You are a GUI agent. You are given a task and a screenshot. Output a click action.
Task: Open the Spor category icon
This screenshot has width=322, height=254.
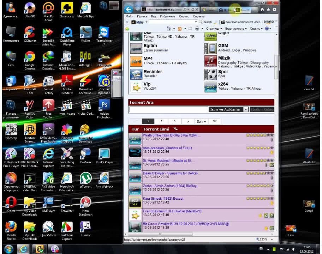[210, 74]
